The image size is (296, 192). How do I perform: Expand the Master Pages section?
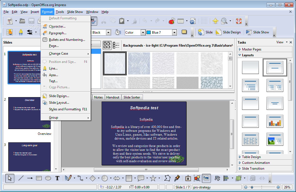(x=265, y=49)
